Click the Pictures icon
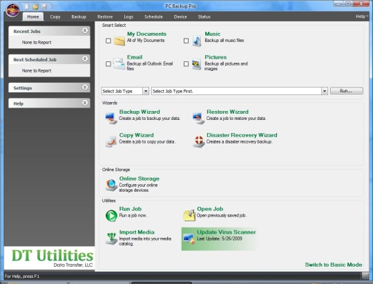373x284 pixels. [x=197, y=64]
